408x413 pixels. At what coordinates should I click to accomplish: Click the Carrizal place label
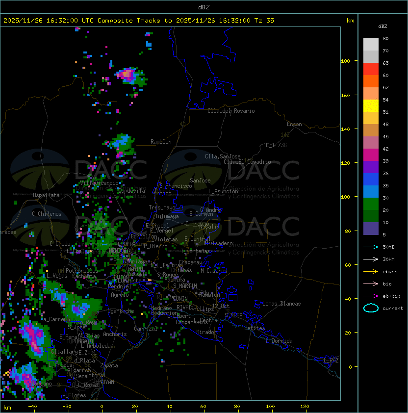click(x=146, y=329)
